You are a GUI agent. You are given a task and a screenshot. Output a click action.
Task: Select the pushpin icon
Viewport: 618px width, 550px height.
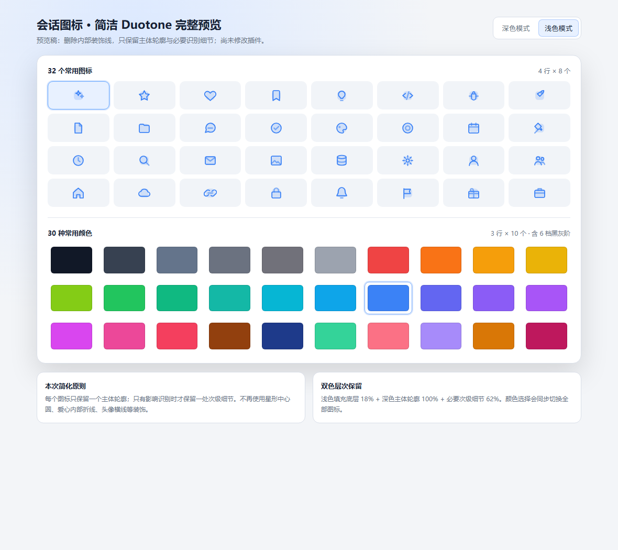click(539, 128)
